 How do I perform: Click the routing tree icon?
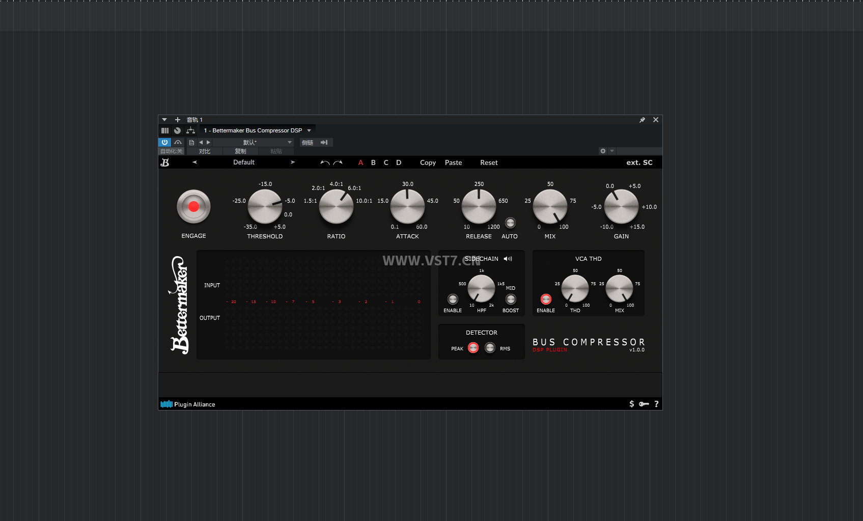click(x=190, y=131)
